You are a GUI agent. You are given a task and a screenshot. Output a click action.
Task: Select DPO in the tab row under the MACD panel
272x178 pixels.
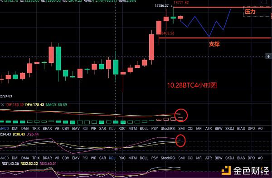tap(251, 128)
